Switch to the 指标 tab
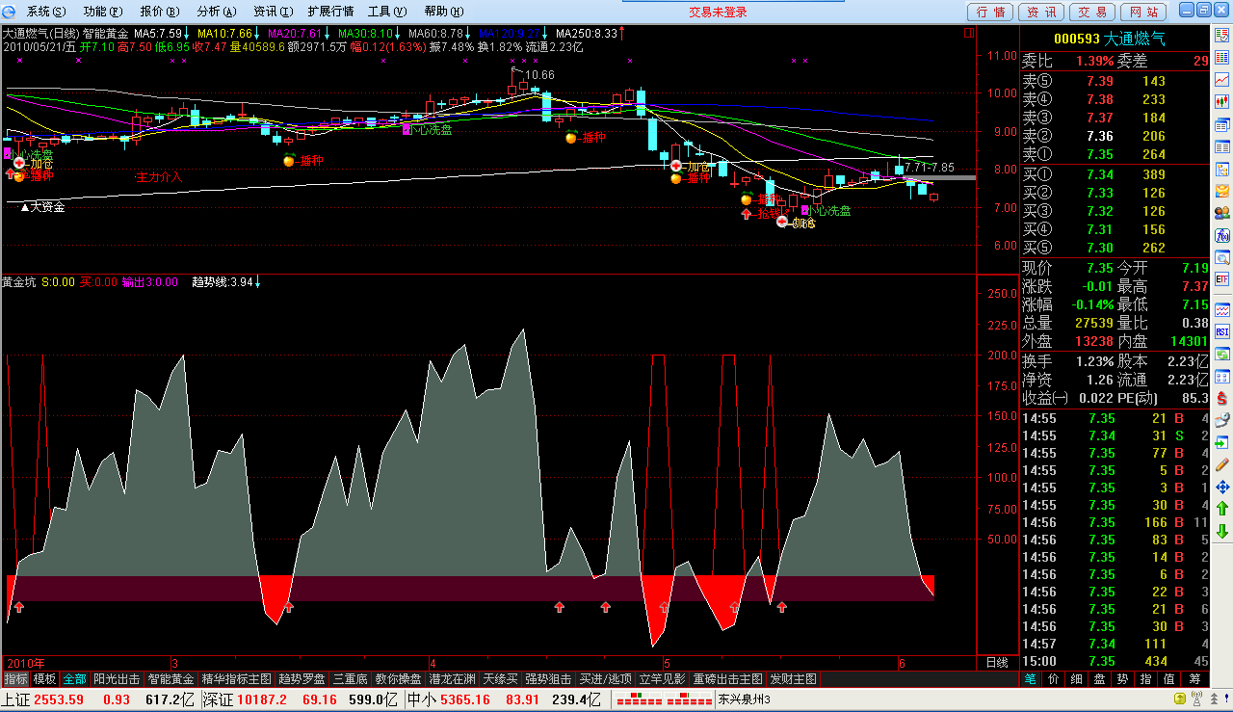This screenshot has width=1233, height=712. click(15, 679)
